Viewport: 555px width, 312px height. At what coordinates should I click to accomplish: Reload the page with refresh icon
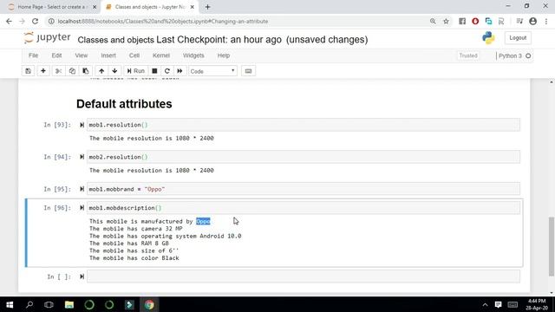point(35,21)
